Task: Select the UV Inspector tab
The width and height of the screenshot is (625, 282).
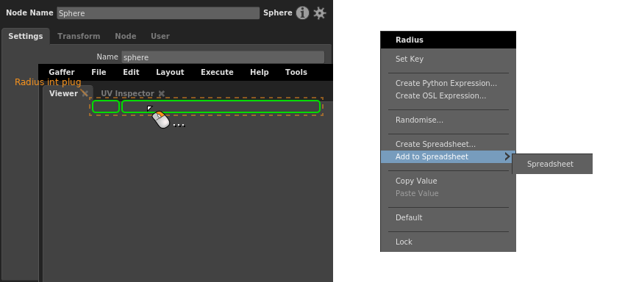Action: coord(127,93)
